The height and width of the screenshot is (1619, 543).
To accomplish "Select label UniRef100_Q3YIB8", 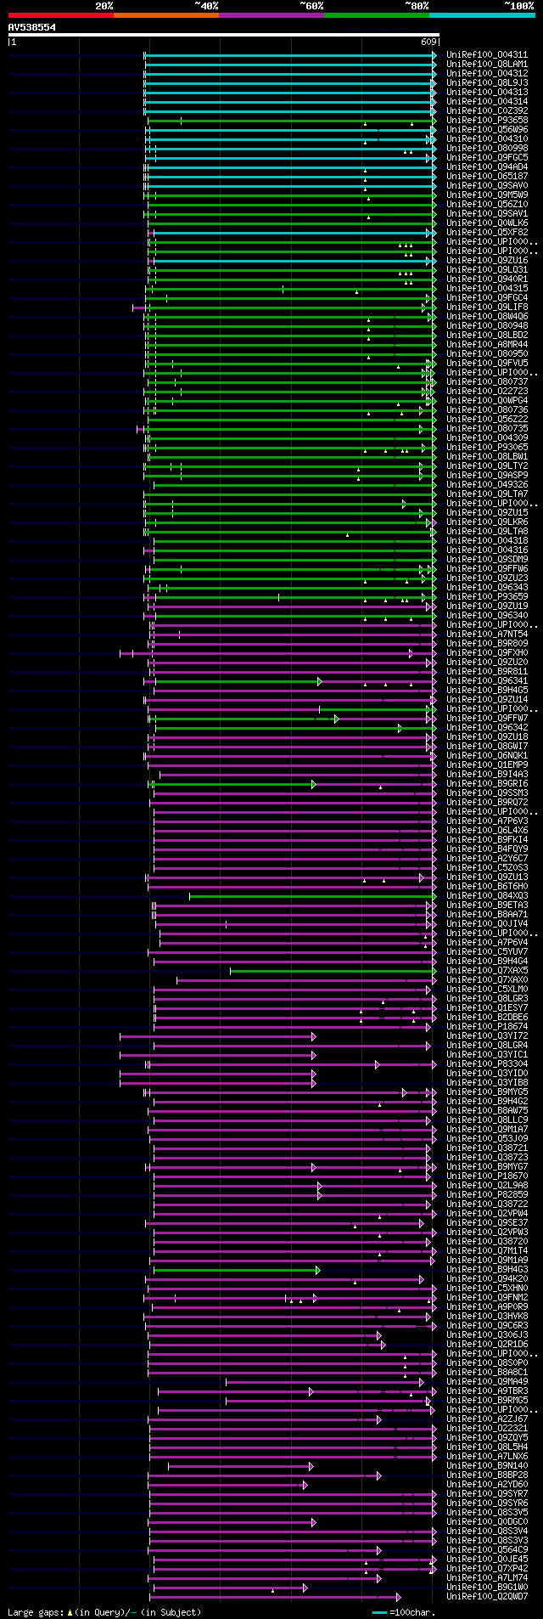I will (487, 1083).
